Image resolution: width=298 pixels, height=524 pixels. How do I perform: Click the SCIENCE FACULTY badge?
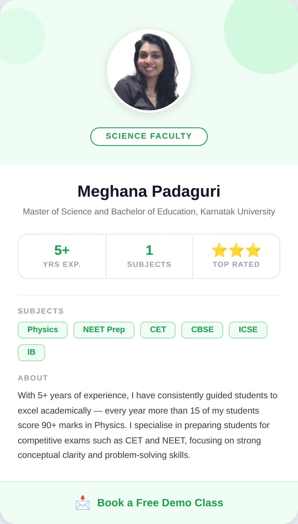click(149, 136)
